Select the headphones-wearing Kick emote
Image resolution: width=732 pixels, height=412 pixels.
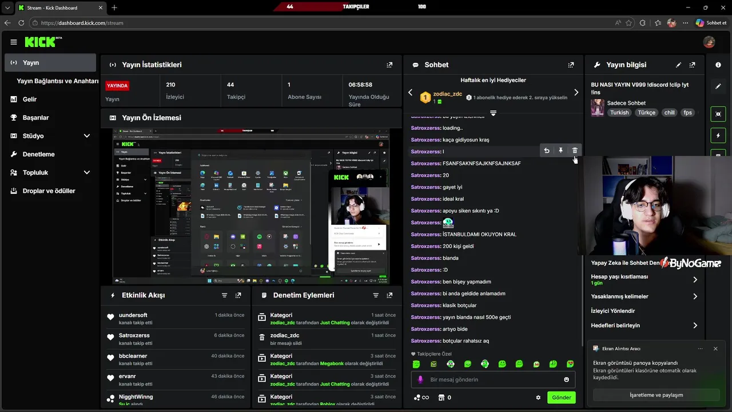point(485,364)
